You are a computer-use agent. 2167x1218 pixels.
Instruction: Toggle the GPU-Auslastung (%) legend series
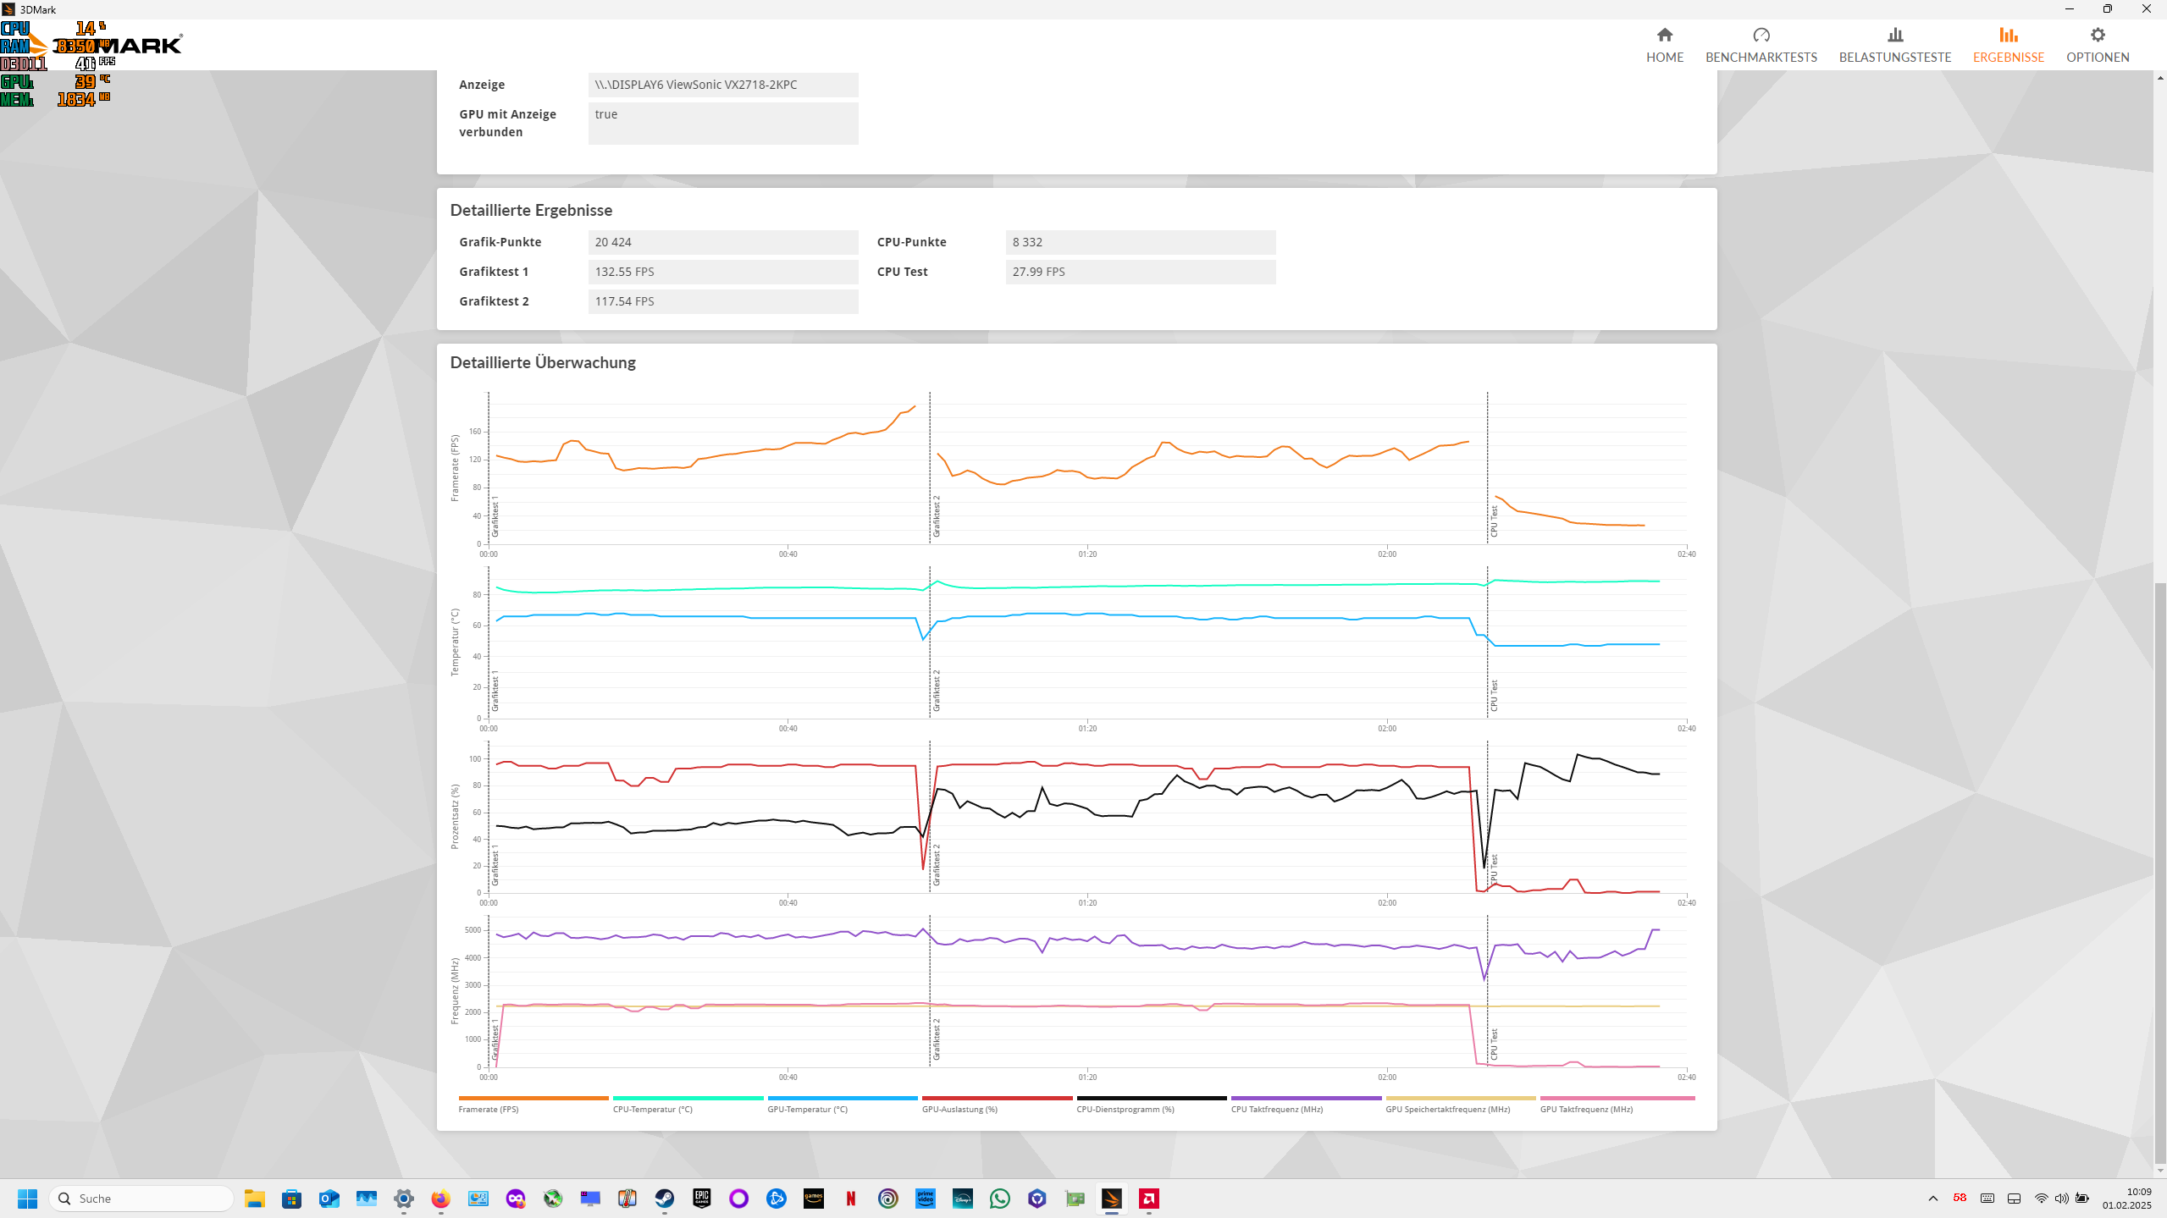[x=959, y=1109]
